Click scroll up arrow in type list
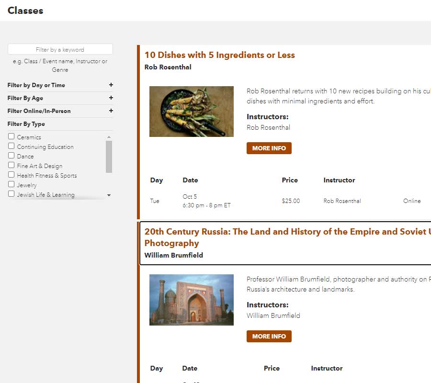431x383 pixels. (x=109, y=137)
